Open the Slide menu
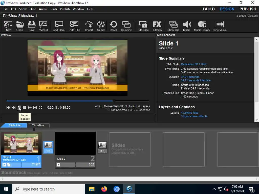The image size is (259, 194). pyautogui.click(x=33, y=9)
